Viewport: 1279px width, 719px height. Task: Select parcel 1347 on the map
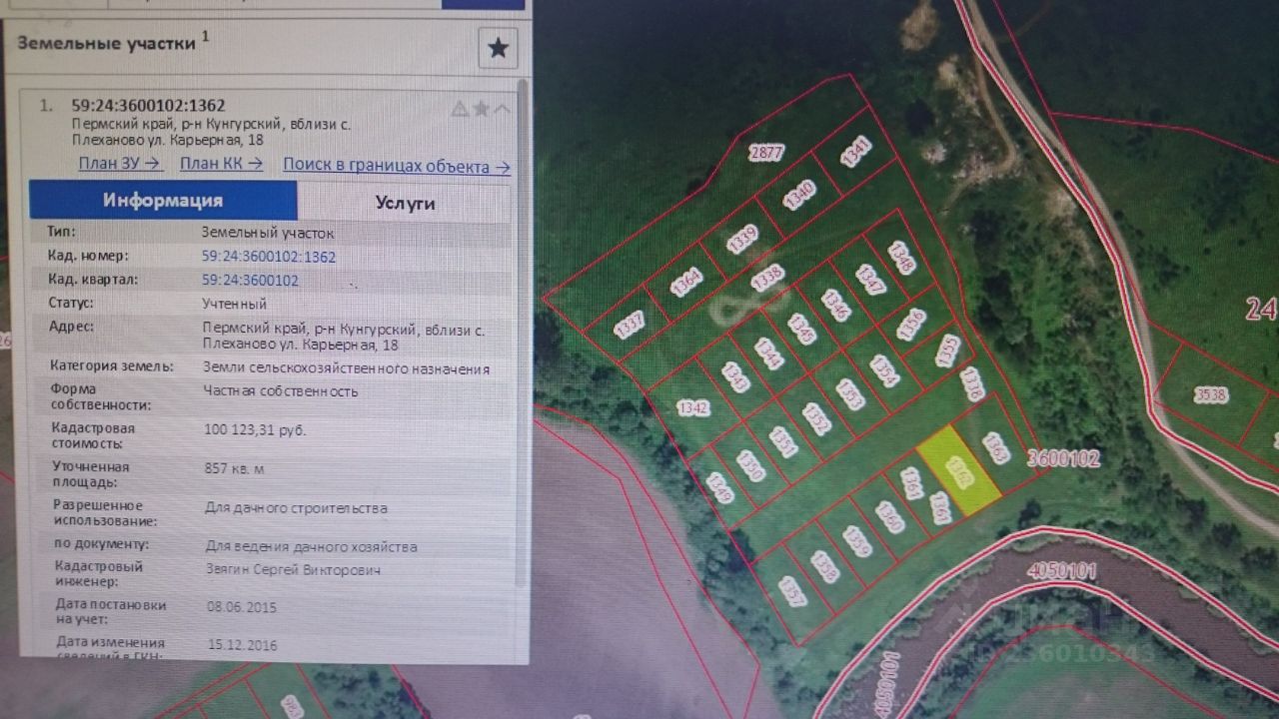pos(870,280)
